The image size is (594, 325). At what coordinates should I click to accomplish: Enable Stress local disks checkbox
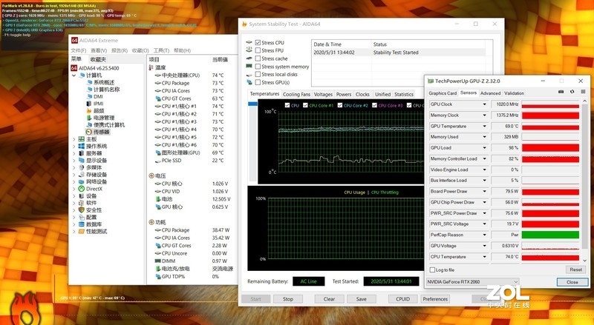click(258, 75)
